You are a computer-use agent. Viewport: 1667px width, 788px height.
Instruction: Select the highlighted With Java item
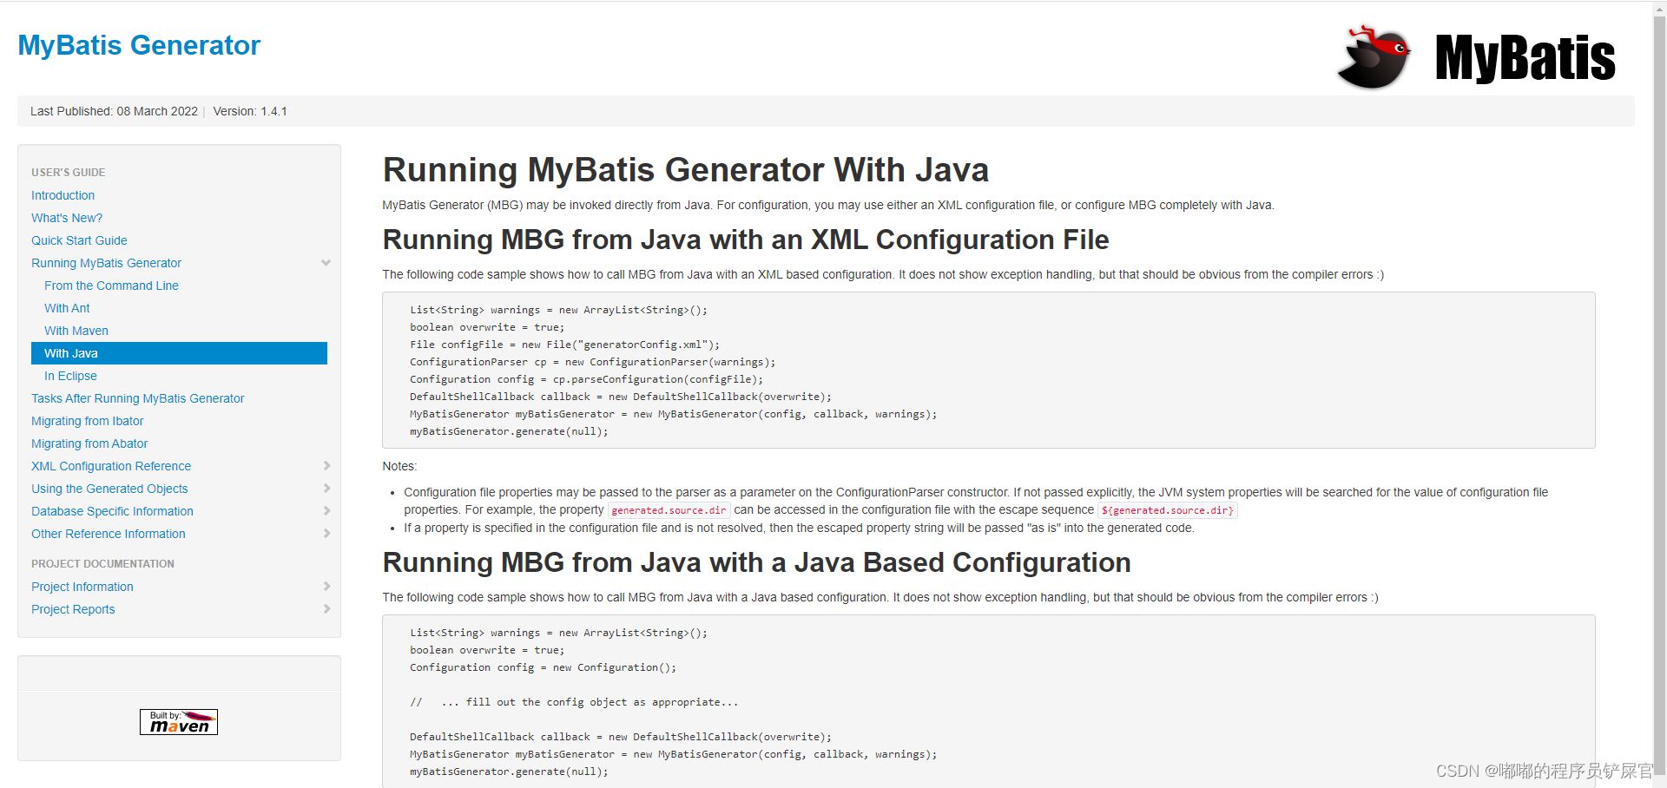click(x=179, y=353)
